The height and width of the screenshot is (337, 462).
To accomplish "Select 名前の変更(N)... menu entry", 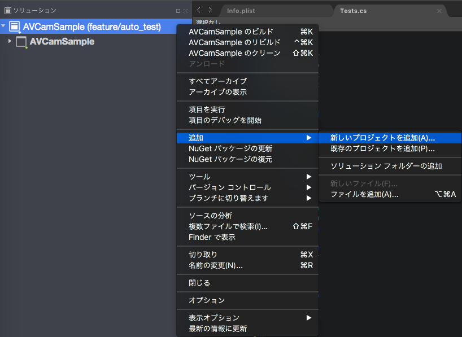I will pyautogui.click(x=247, y=265).
